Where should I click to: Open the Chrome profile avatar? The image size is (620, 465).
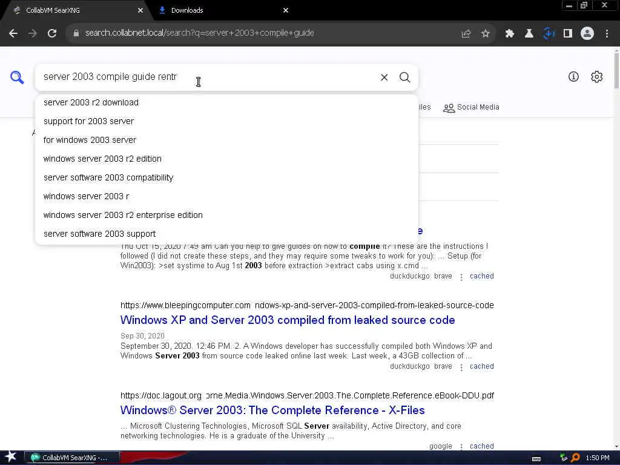587,33
